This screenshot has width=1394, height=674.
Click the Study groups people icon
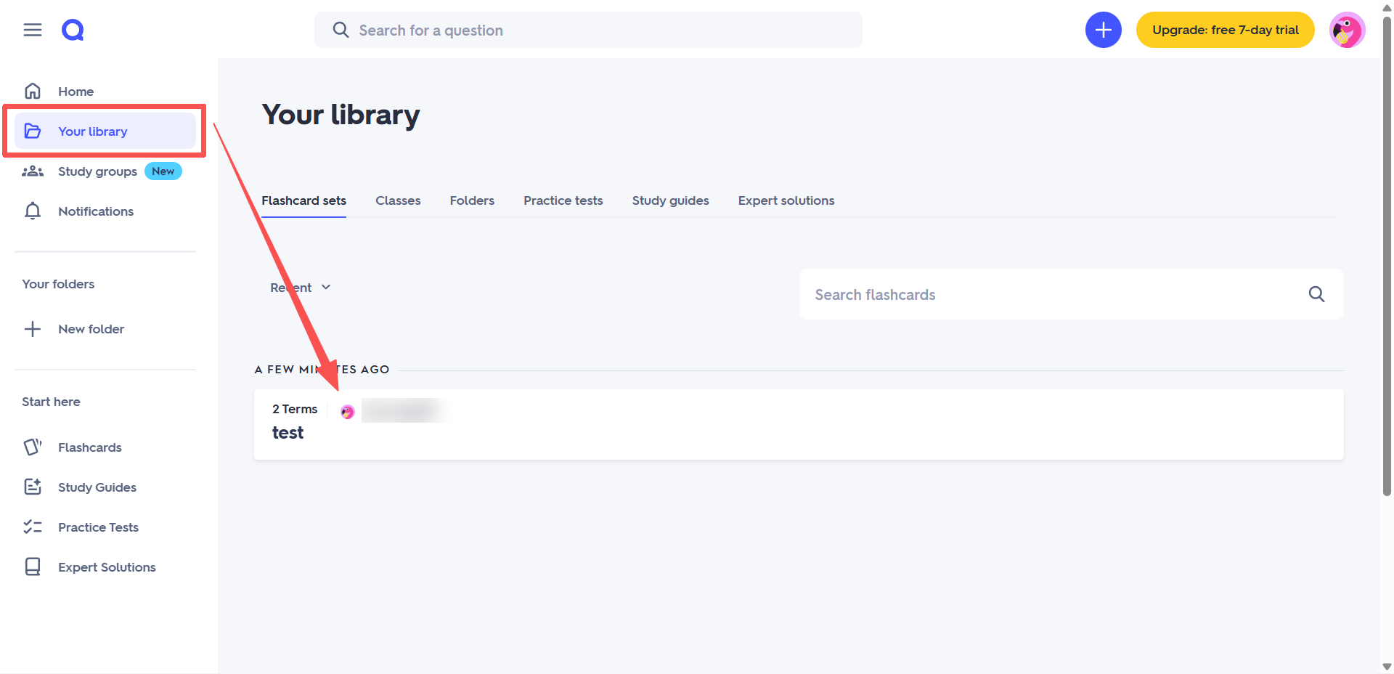coord(33,171)
